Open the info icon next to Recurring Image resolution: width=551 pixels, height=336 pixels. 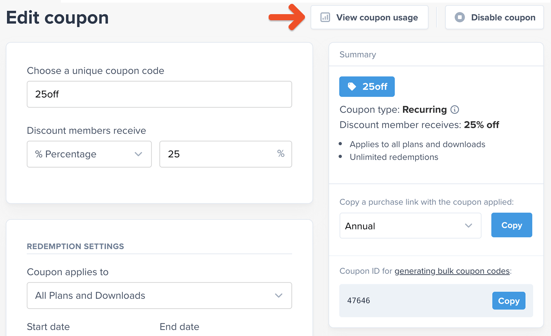pos(455,110)
